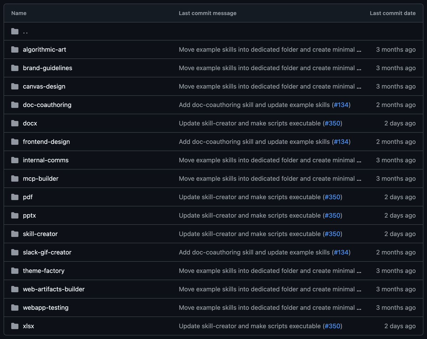Click the 'Last commit message' column header

208,13
